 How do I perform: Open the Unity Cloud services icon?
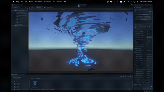coord(18,5)
